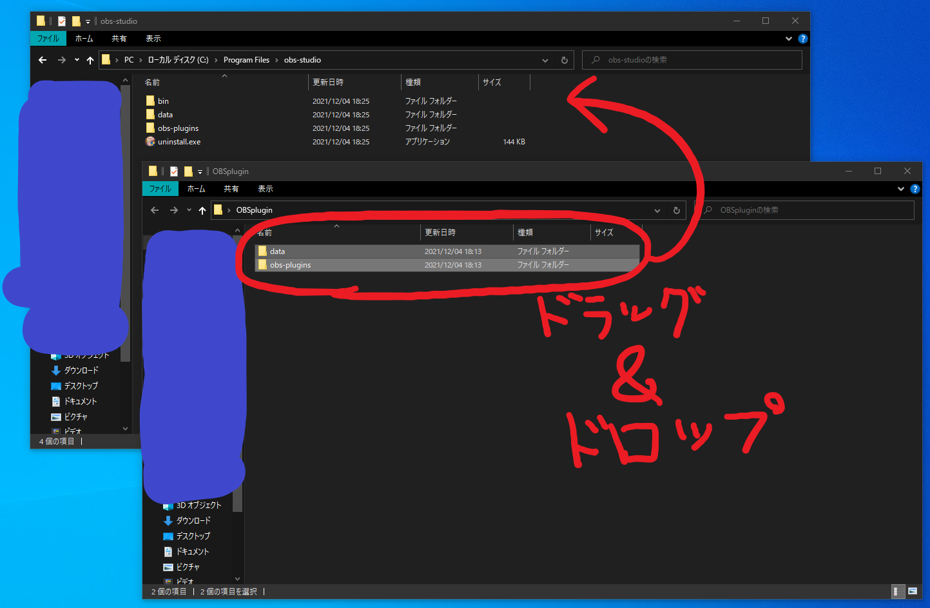Click new folder icon in OBSplugin title bar
Viewport: 930px width, 608px height.
click(x=188, y=172)
